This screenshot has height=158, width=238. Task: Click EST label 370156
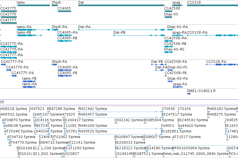click(x=184, y=109)
